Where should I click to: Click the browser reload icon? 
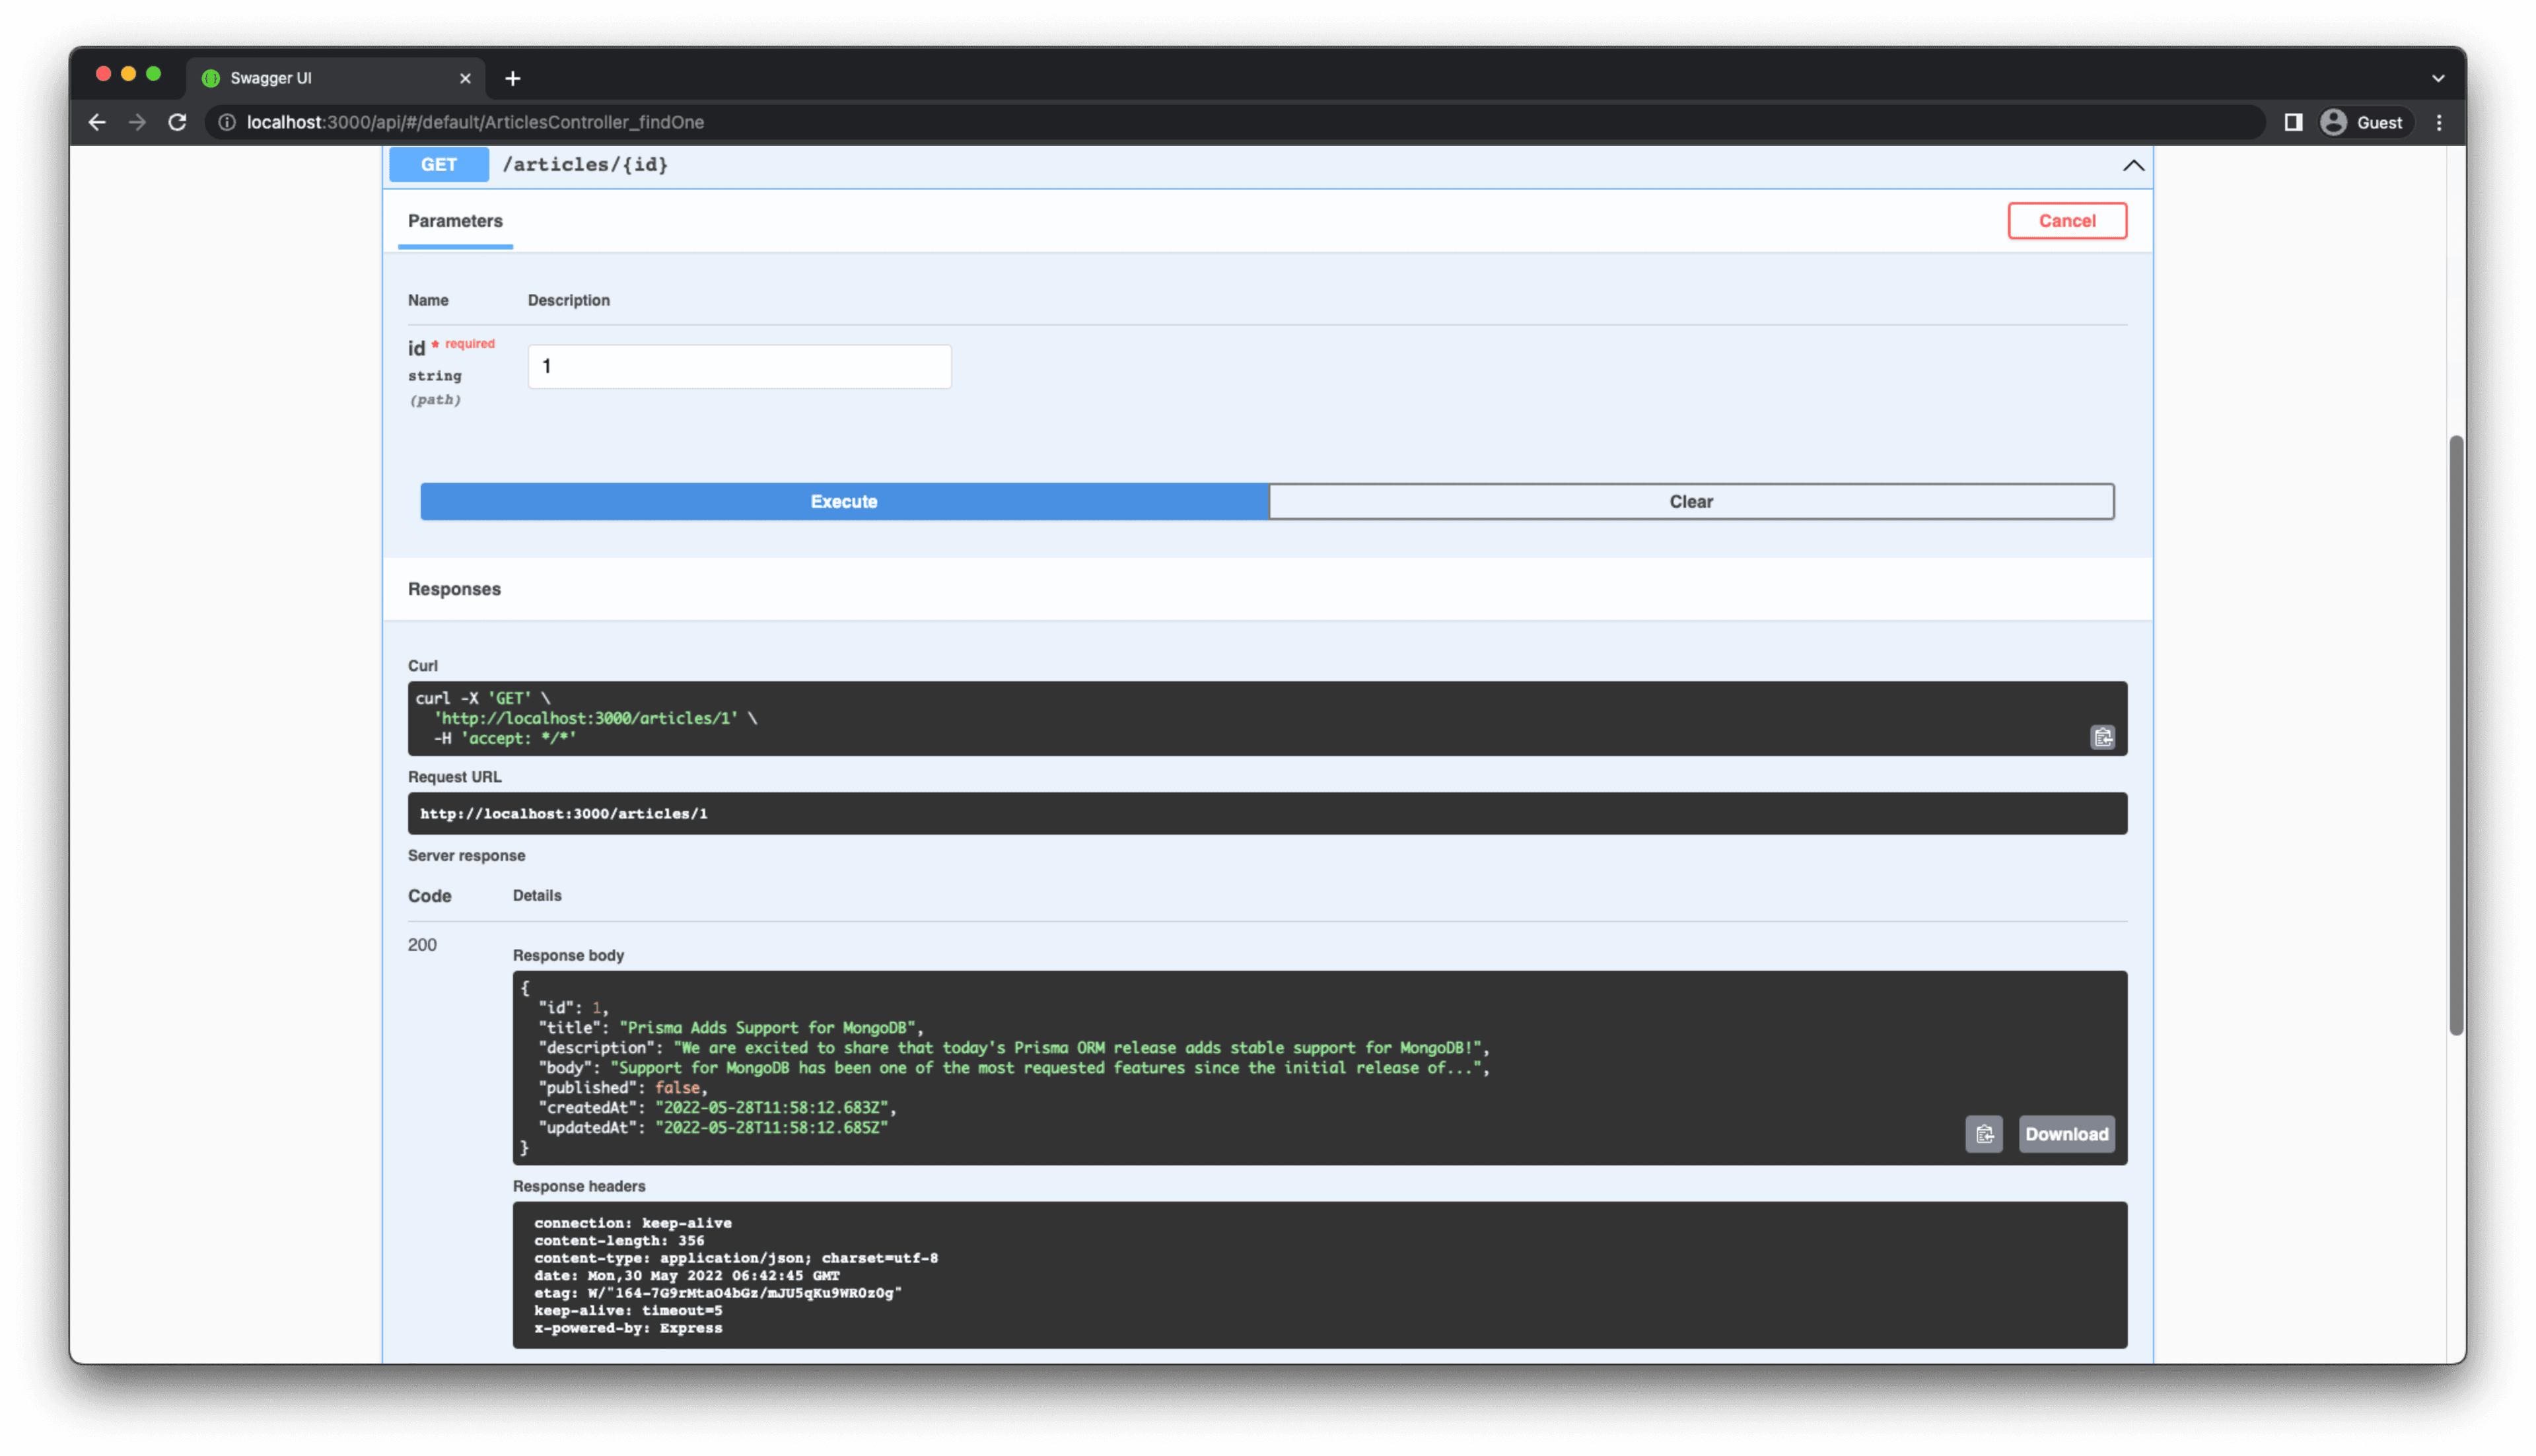pos(177,122)
